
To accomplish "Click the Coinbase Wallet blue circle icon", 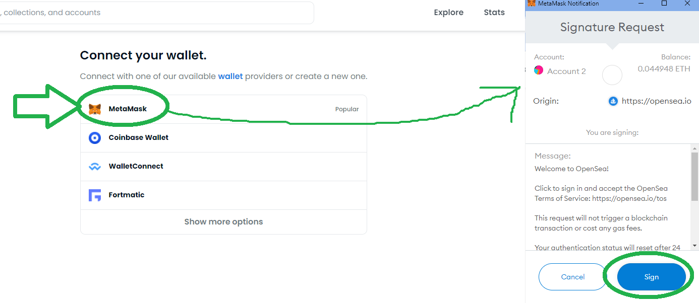I will point(95,138).
